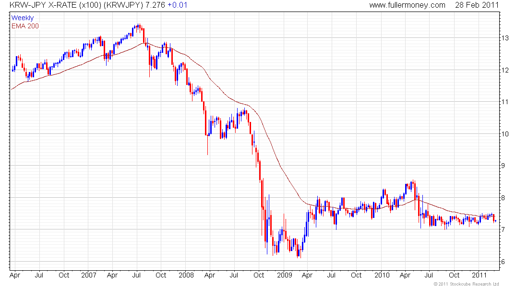Click the y-axis label 7
Image resolution: width=528 pixels, height=288 pixels.
coord(503,229)
